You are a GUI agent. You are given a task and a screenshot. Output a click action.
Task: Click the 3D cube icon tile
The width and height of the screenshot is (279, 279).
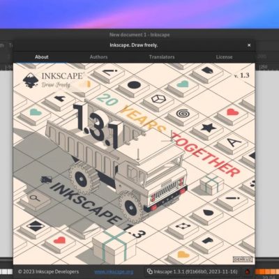click(158, 99)
